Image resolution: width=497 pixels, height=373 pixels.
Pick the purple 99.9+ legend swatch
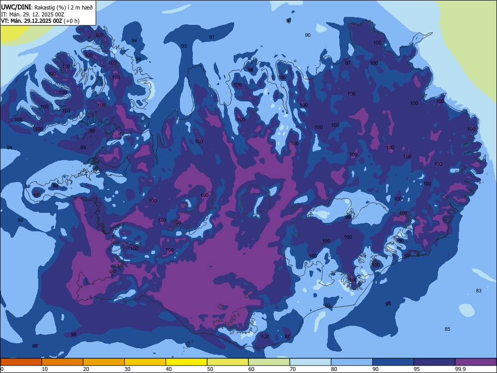tap(476, 362)
